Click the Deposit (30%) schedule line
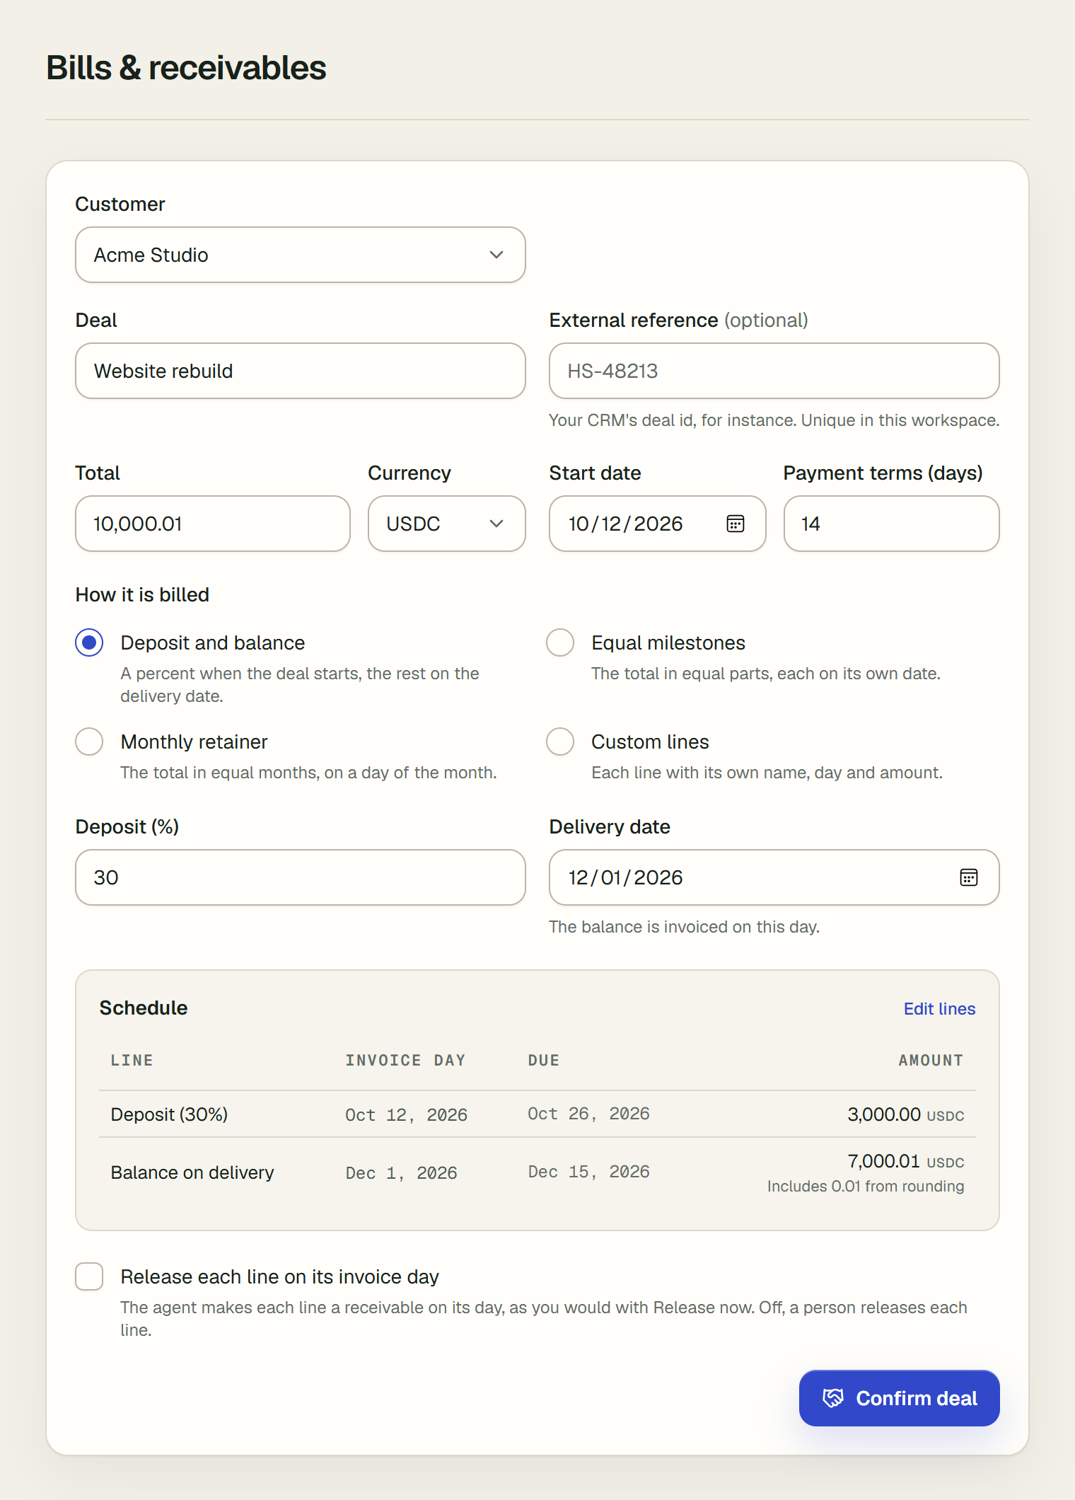1075x1500 pixels. [x=537, y=1114]
